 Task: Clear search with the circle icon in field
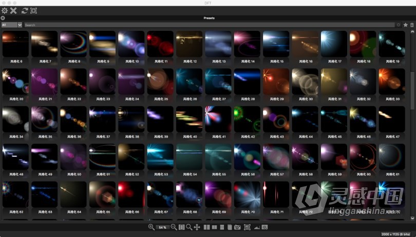pos(398,25)
